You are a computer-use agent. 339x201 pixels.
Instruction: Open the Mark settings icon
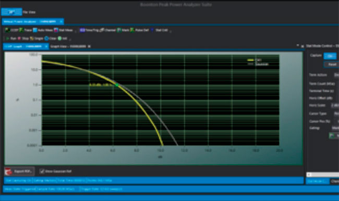119,30
